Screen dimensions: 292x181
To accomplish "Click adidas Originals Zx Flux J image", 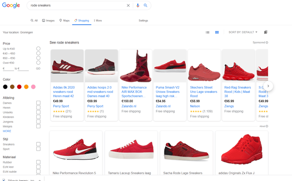I will (x=242, y=150).
